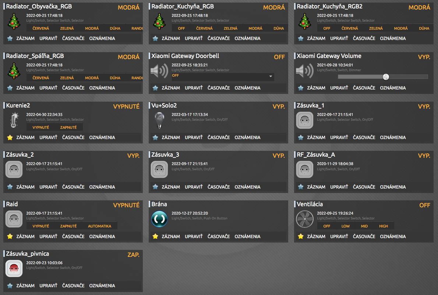Open OZNÁMENIA for Radiator_Spálňa_RGB
438x295 pixels.
coord(102,88)
